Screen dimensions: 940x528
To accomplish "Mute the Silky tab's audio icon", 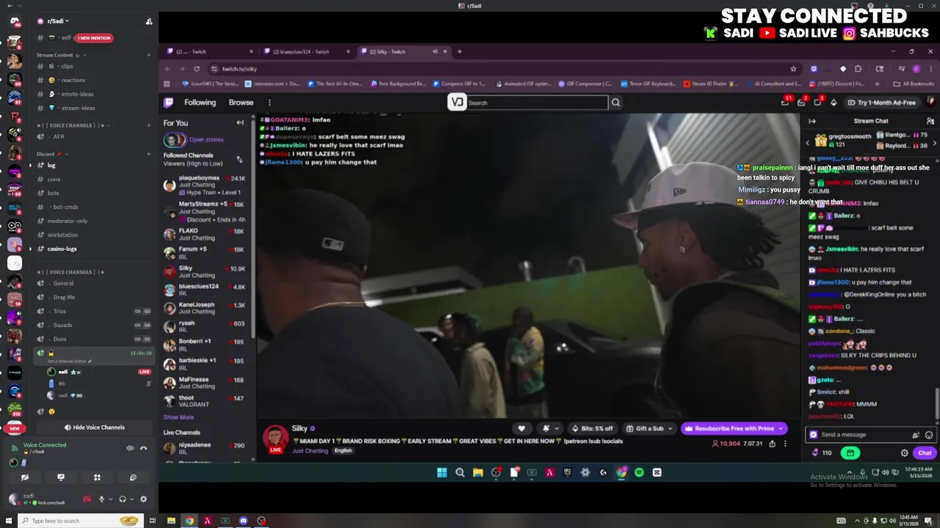I will (x=435, y=51).
